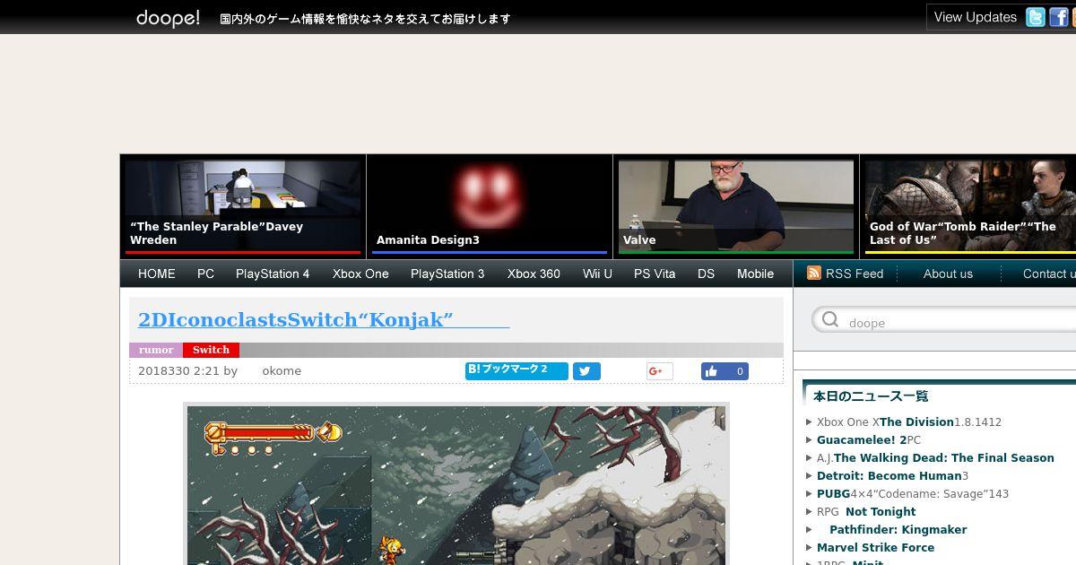Go to Xbox One section
This screenshot has height=565, width=1076.
point(360,274)
